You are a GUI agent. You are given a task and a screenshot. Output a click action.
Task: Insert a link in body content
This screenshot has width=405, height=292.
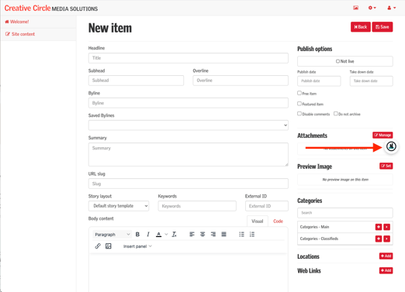98,246
